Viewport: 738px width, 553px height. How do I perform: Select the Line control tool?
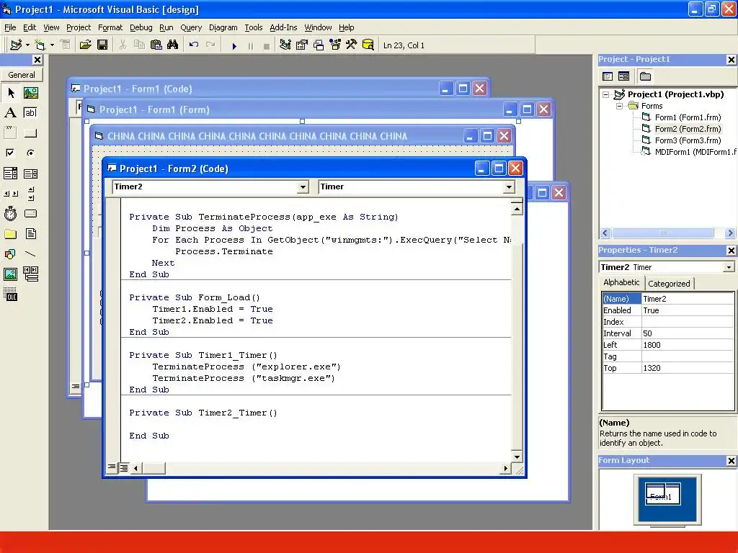(x=31, y=254)
